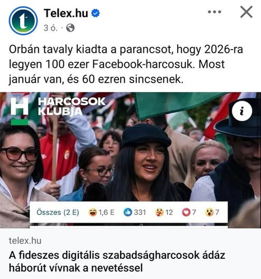Image resolution: width=261 pixels, height=279 pixels.
Task: Open the Telex.hu profile picture
Action: click(23, 21)
